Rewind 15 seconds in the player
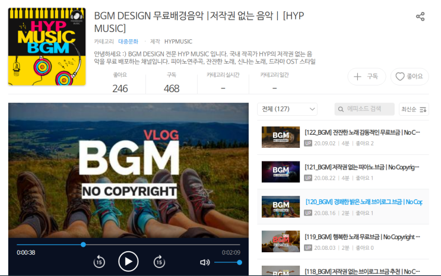441x276 pixels. click(x=99, y=262)
